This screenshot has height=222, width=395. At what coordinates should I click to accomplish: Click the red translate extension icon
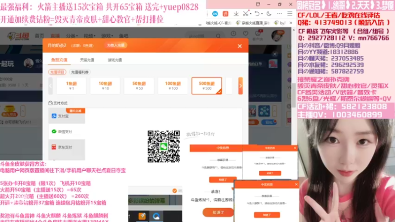click(x=226, y=14)
